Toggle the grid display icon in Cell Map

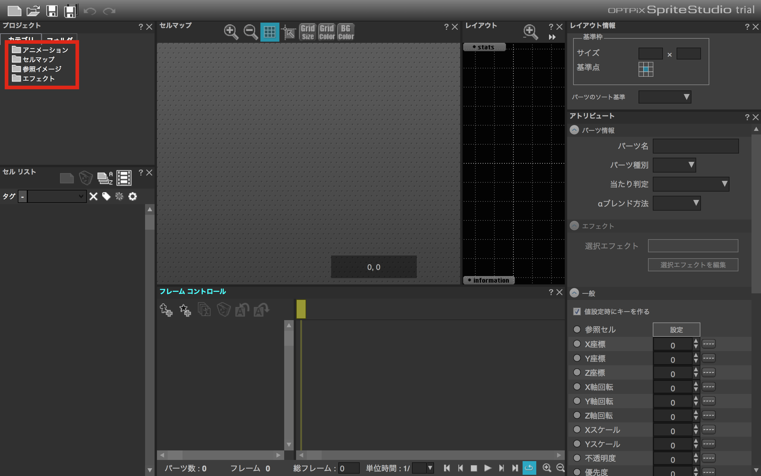pos(270,32)
